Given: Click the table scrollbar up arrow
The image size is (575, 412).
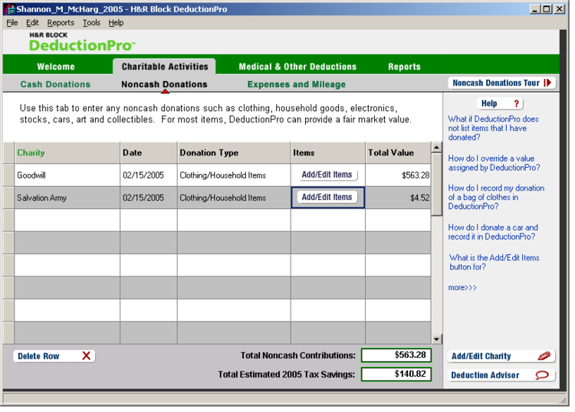Looking at the screenshot, I should 436,148.
